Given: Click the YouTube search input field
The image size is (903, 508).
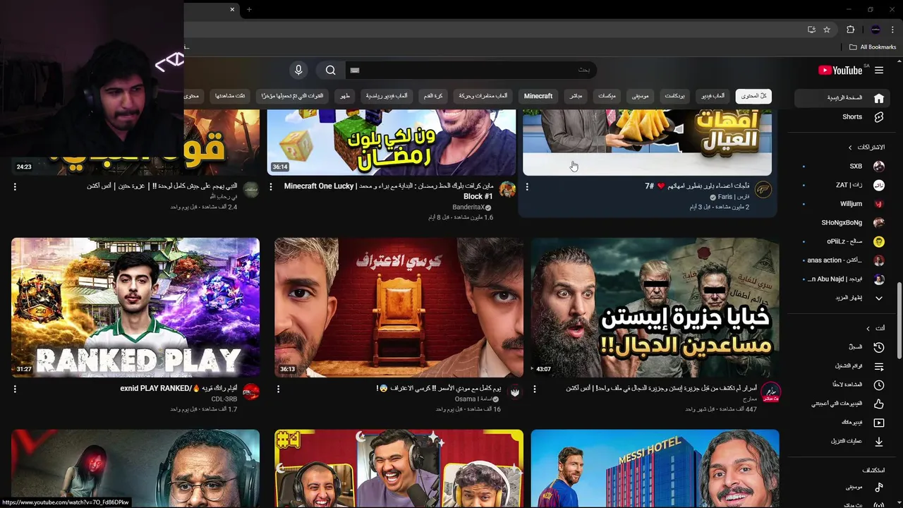Looking at the screenshot, I should (473, 70).
